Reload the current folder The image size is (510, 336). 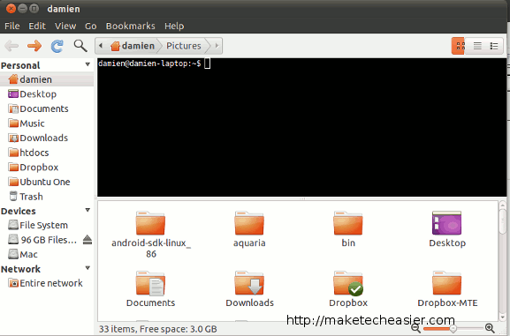pos(57,46)
